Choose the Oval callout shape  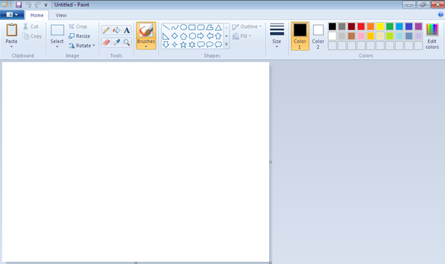click(x=210, y=44)
